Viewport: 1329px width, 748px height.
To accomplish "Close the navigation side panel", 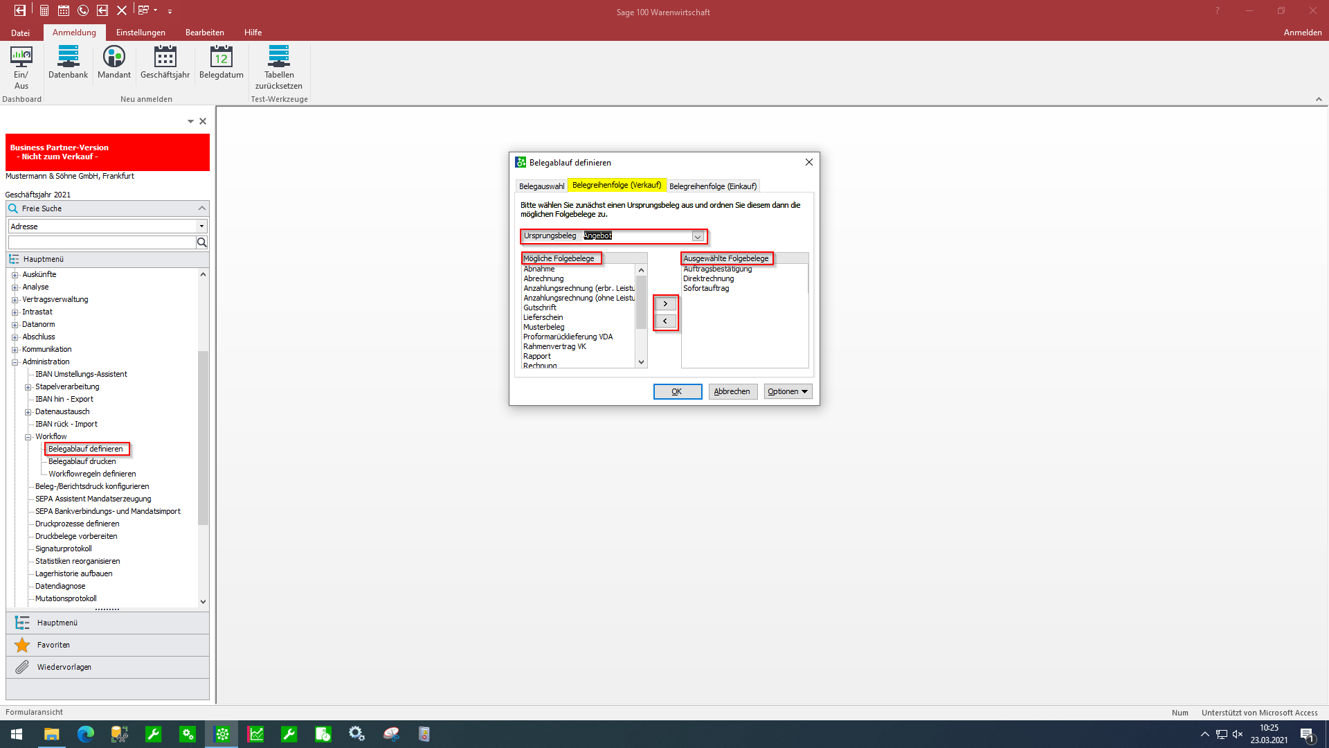I will pos(203,121).
